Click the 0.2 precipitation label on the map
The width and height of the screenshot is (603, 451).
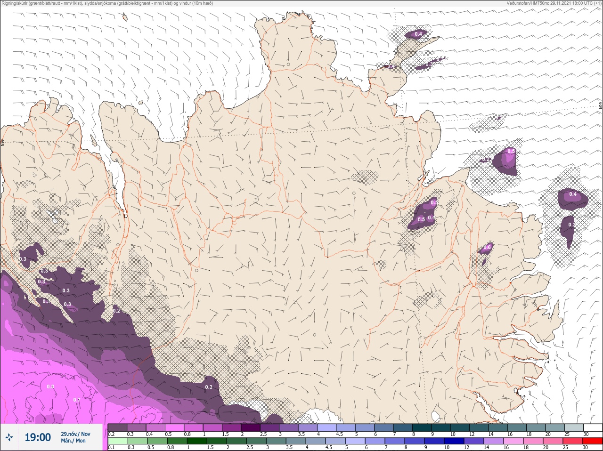pos(116,311)
